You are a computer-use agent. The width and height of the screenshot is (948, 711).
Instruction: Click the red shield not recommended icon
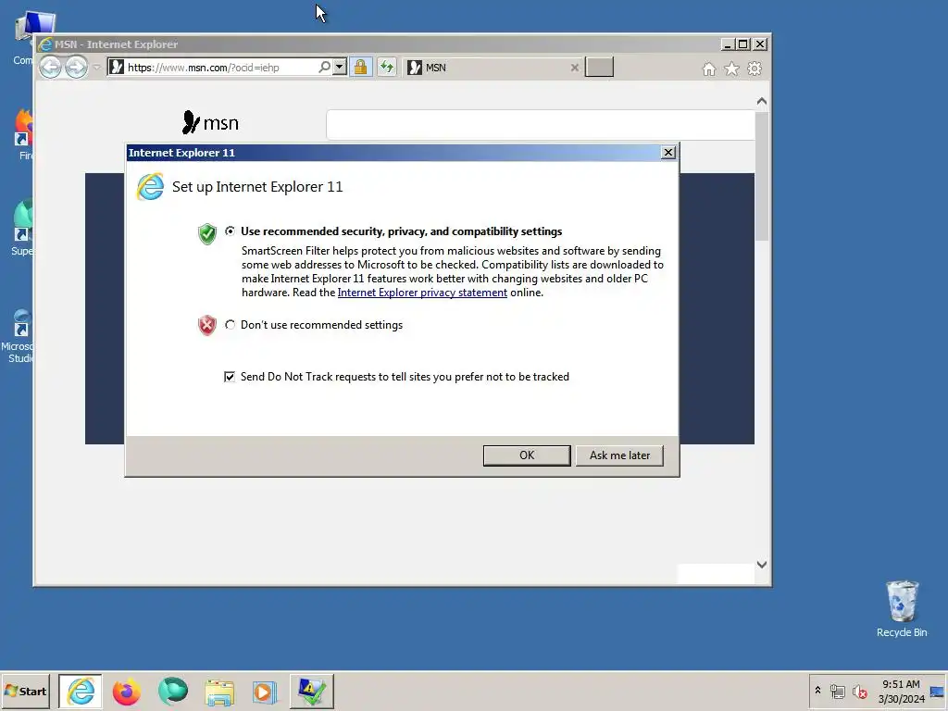(x=206, y=325)
